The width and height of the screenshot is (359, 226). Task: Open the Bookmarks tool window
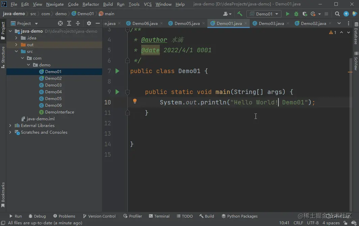tap(3, 195)
